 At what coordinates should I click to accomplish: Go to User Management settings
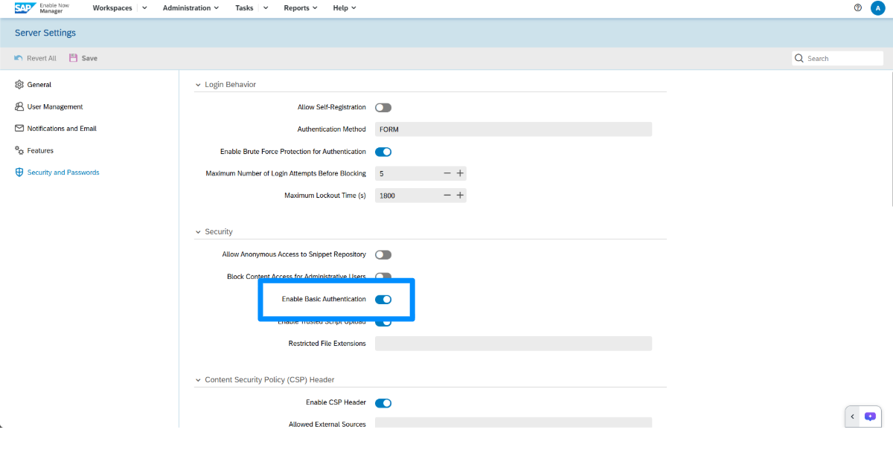tap(54, 107)
